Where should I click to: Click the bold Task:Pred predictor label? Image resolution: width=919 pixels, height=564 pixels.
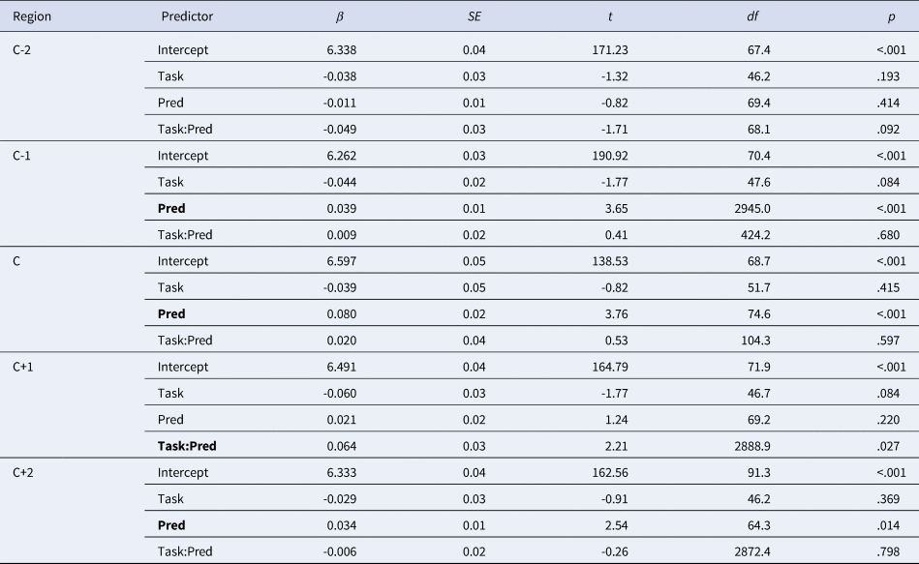pyautogui.click(x=187, y=446)
